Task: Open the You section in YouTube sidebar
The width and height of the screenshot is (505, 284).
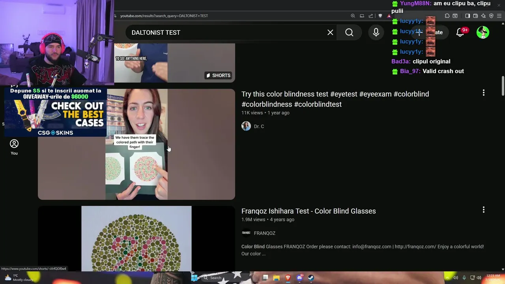Action: tap(14, 147)
